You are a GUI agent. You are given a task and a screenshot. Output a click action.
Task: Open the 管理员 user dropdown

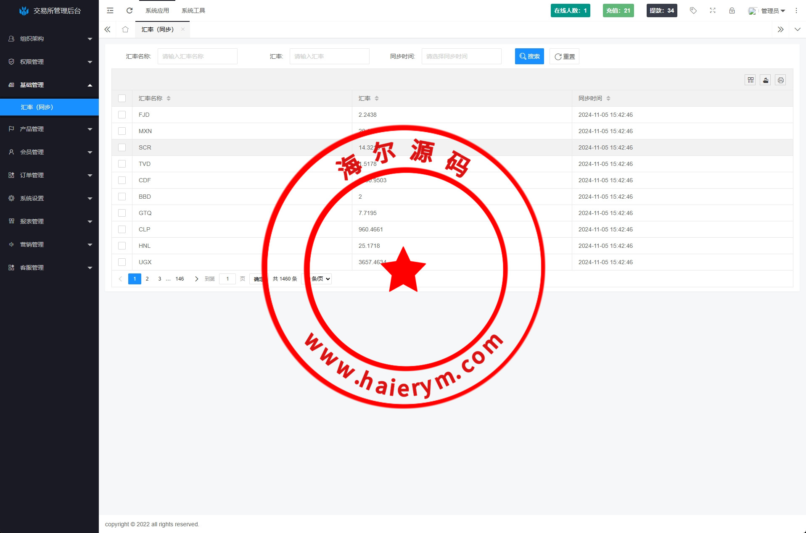[x=768, y=11]
